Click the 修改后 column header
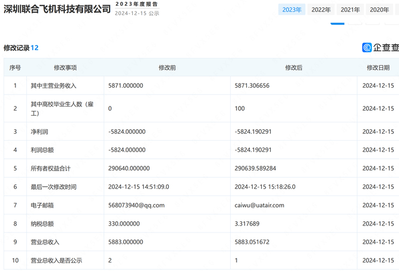 click(294, 68)
